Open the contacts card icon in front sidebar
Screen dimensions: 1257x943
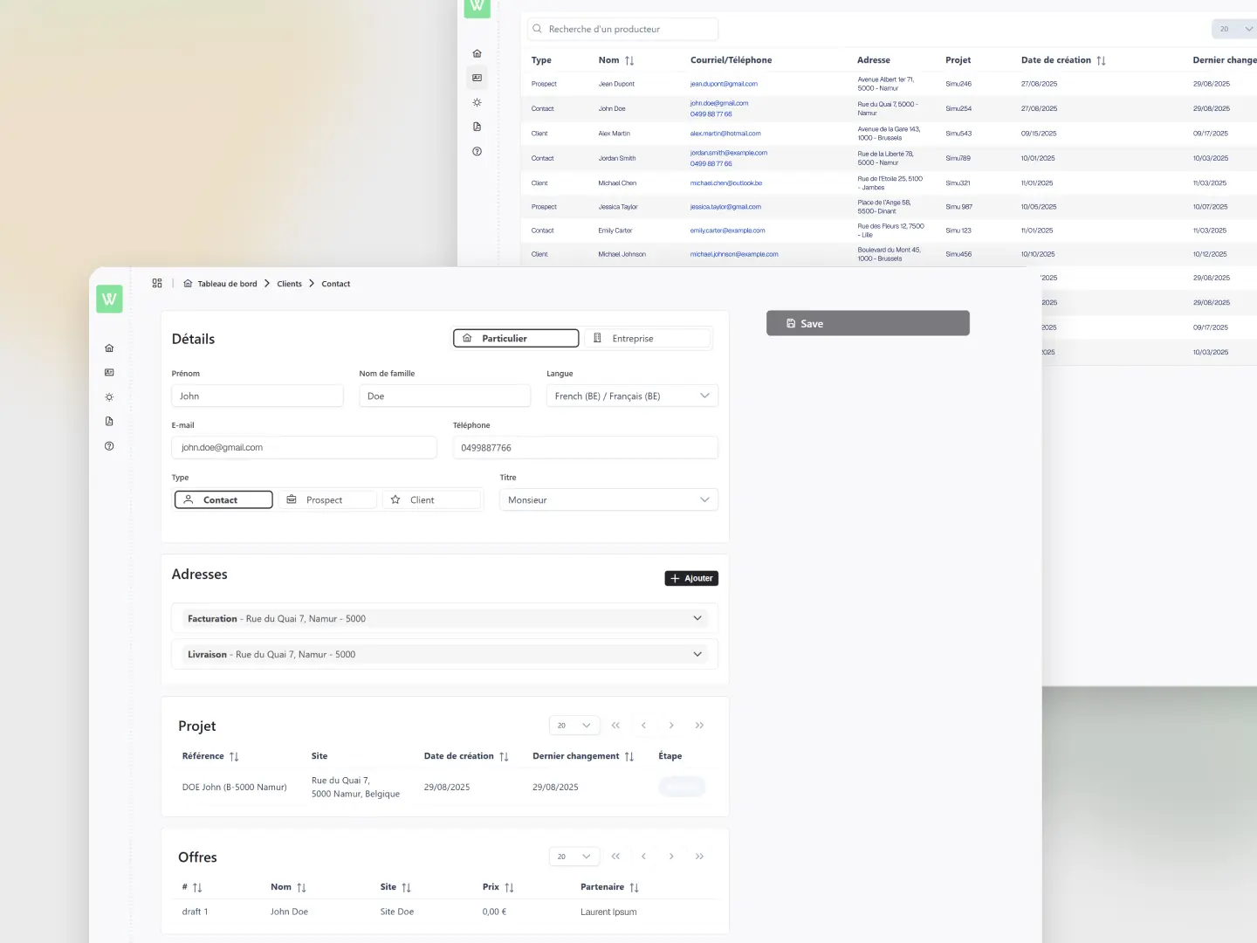(x=109, y=373)
